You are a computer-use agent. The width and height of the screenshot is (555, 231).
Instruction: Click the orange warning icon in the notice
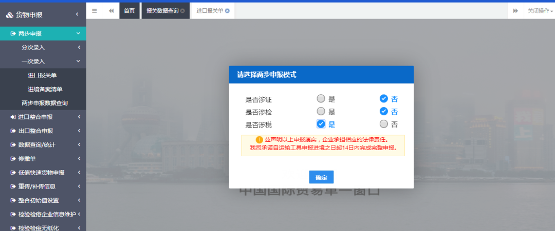pyautogui.click(x=260, y=140)
